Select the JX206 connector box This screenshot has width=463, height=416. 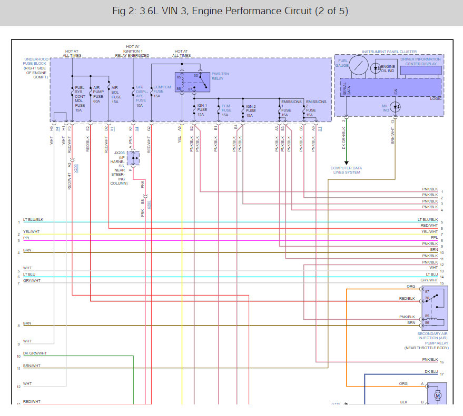click(x=134, y=157)
